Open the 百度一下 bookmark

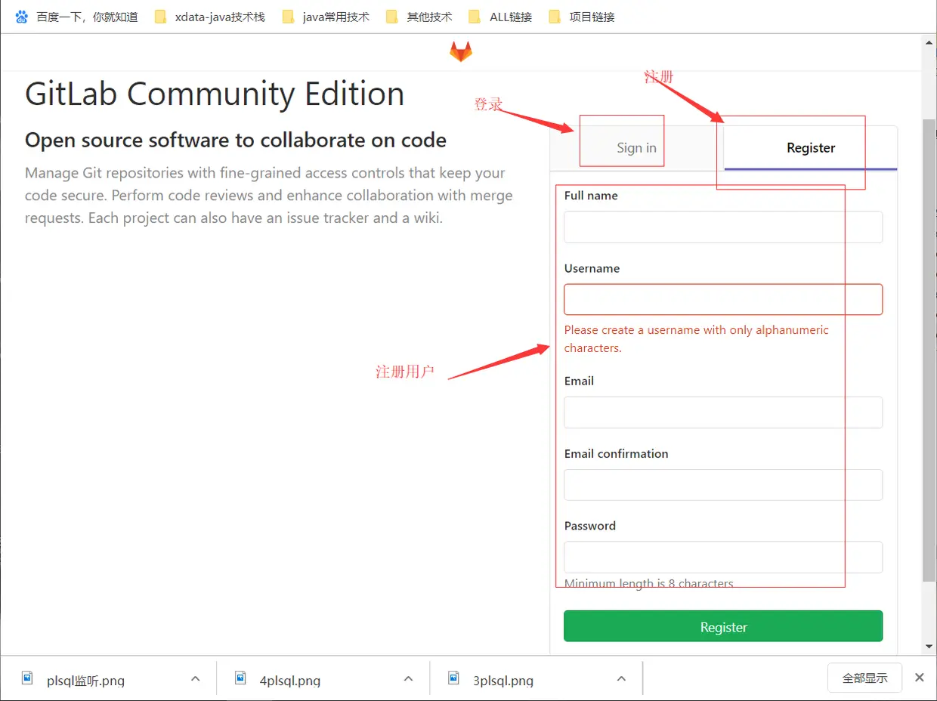point(76,17)
